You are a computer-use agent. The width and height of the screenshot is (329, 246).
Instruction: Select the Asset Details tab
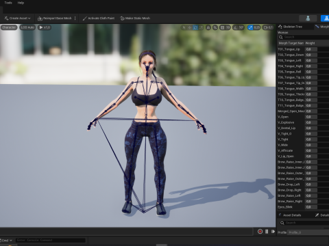(x=290, y=215)
